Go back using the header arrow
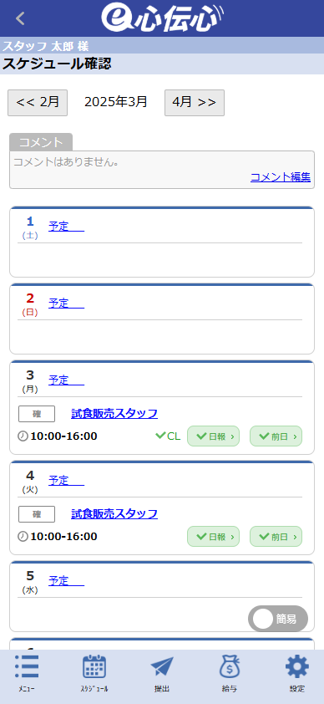The image size is (324, 704). coord(20,18)
